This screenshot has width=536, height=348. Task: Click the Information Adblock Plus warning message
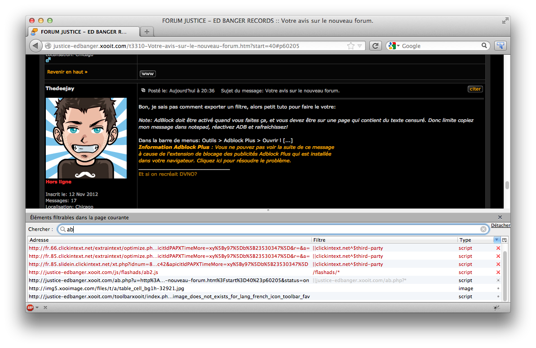click(x=236, y=154)
